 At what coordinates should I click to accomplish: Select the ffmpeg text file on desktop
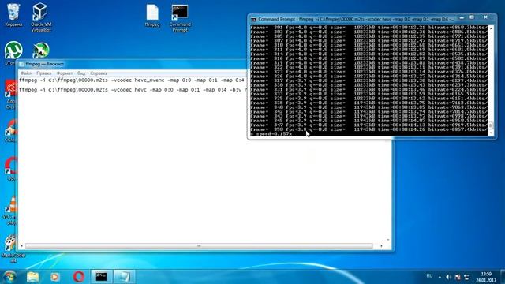coord(152,15)
